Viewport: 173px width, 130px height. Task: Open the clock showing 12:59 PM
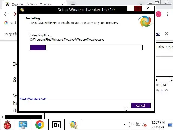(158, 125)
